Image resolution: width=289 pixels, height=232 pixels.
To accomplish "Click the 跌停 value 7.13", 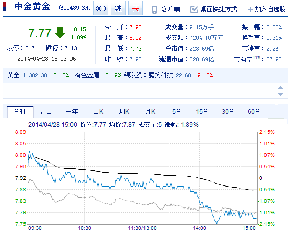I will (70, 49).
